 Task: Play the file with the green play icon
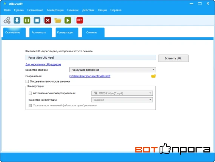pyautogui.click(x=68, y=20)
